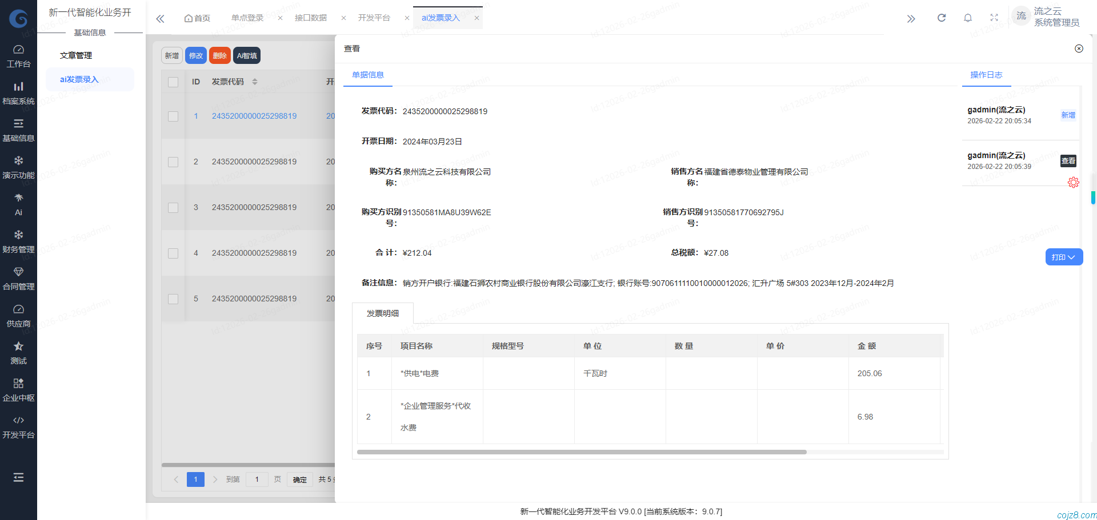This screenshot has width=1097, height=520.
Task: Open the 档案系统 module icon
Action: [x=19, y=92]
